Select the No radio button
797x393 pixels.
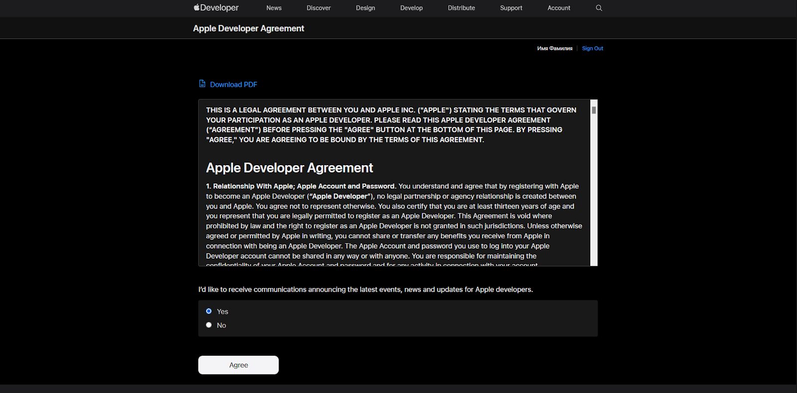pos(209,325)
